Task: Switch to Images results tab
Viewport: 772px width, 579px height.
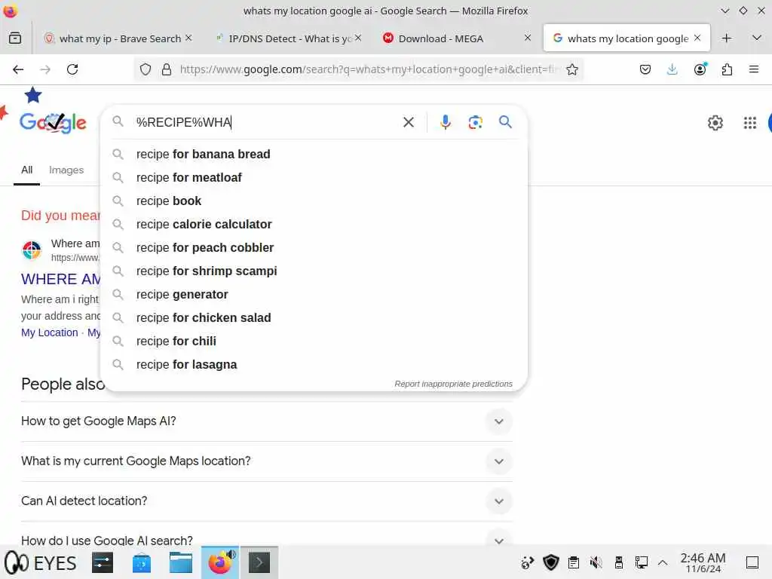Action: (66, 170)
